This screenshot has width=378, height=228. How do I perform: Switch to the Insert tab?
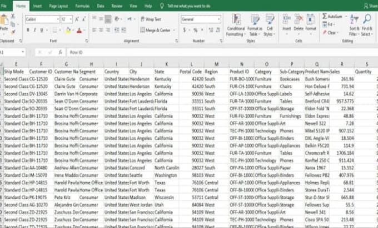[37, 6]
